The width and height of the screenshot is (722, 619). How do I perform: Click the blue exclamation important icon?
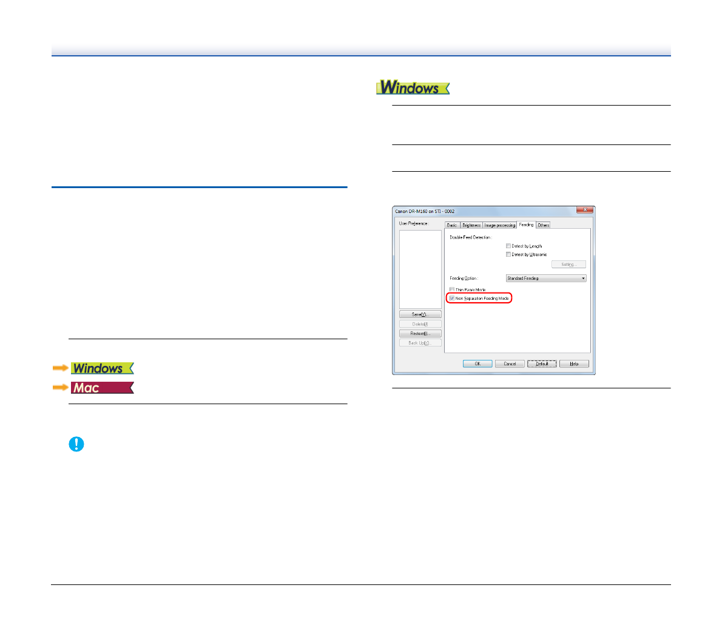[76, 444]
